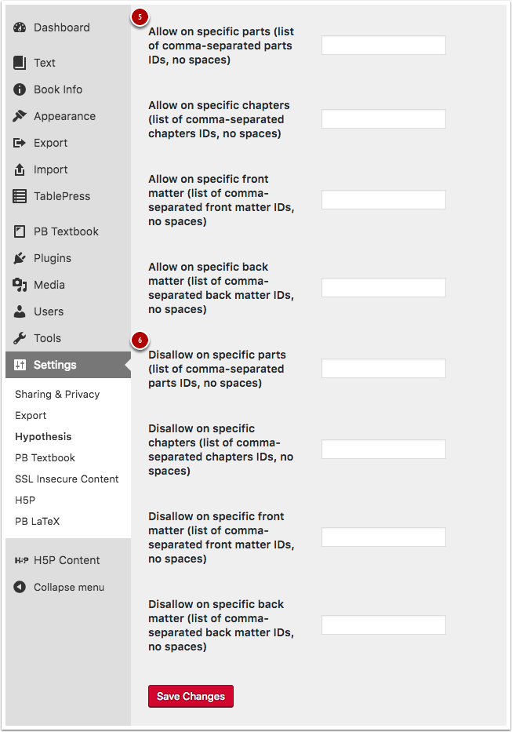Click the Disallow on specific front matter field
512x732 pixels.
pos(383,537)
